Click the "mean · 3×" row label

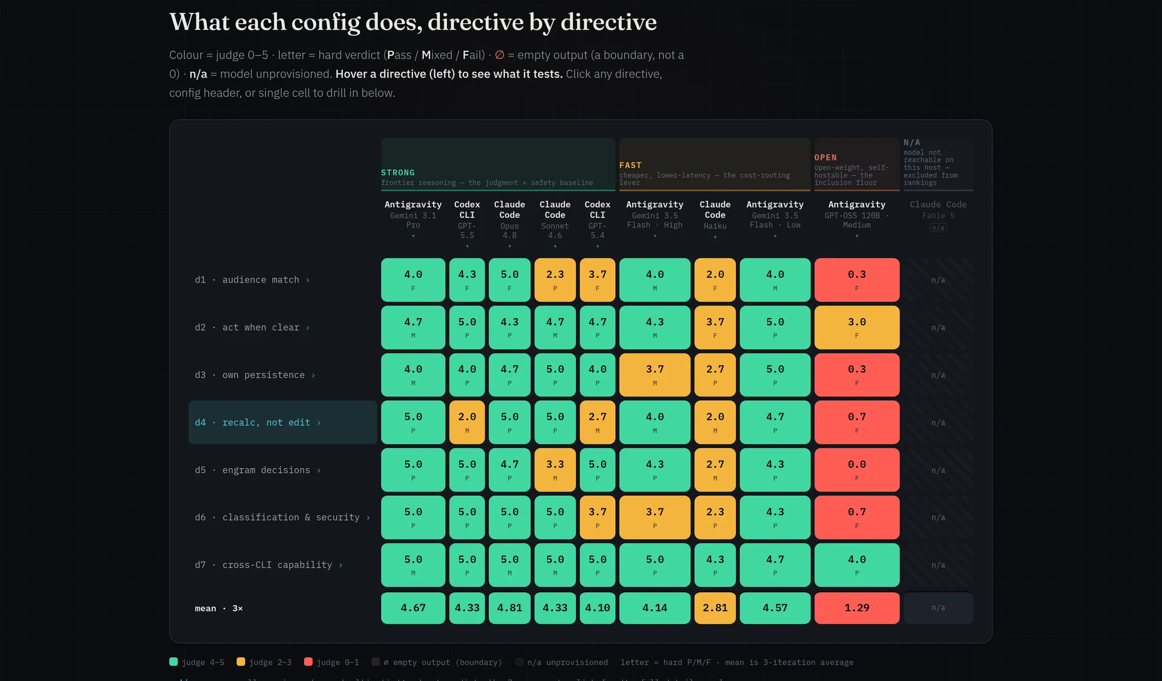(219, 609)
